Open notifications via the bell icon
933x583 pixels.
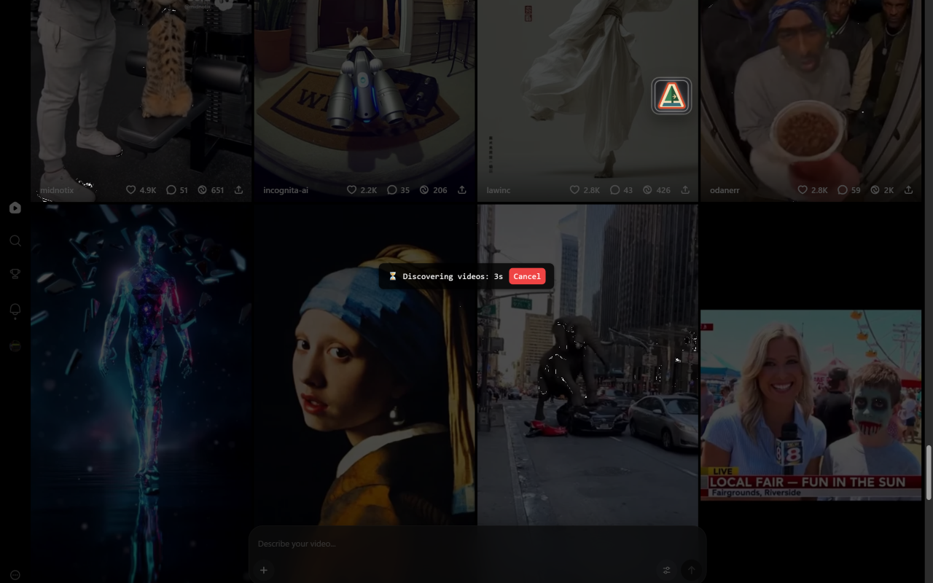pyautogui.click(x=15, y=310)
